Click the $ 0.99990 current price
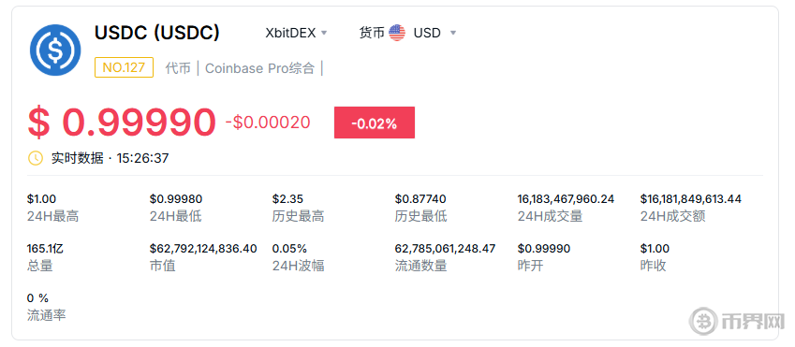Viewport: 795px width, 347px height. (122, 123)
